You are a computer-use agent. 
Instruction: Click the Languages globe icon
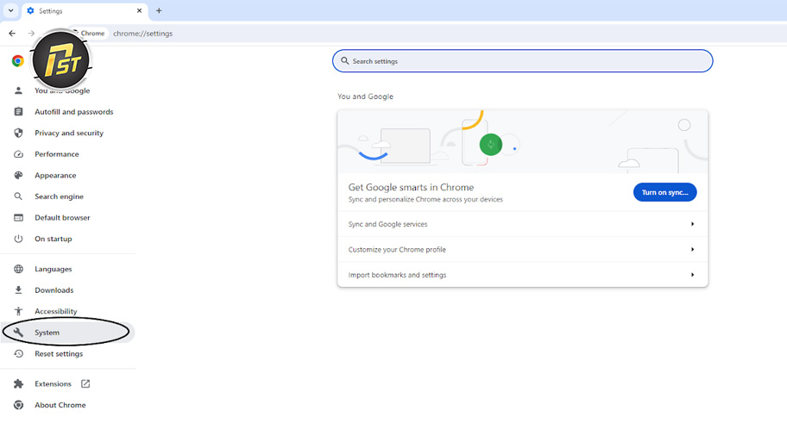coord(19,269)
